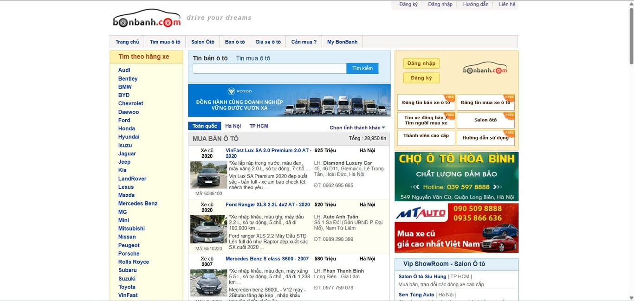Select the Tin bán ô tô search tab

coord(210,58)
